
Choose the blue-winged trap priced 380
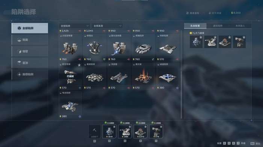(70, 105)
